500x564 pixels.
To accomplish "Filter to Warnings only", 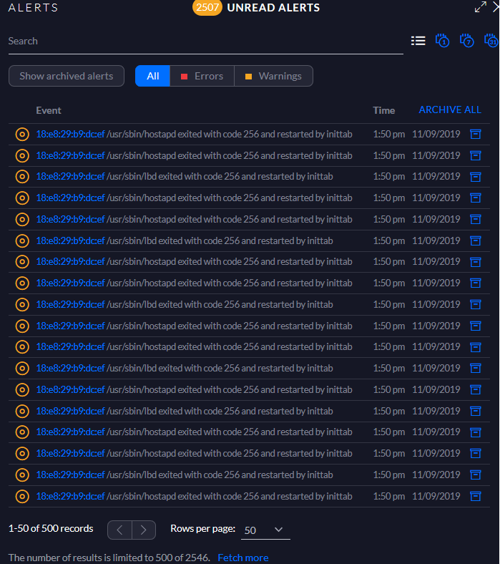I will pos(273,76).
